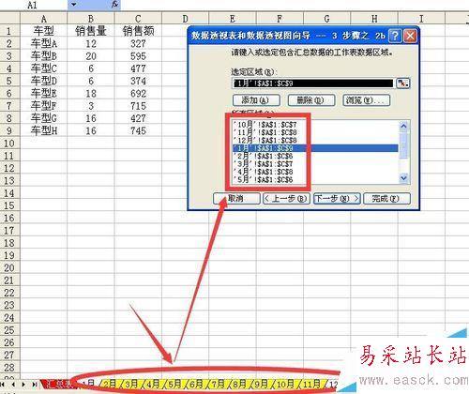
Task: Open the Name Box dropdown arrow
Action: pos(74,5)
